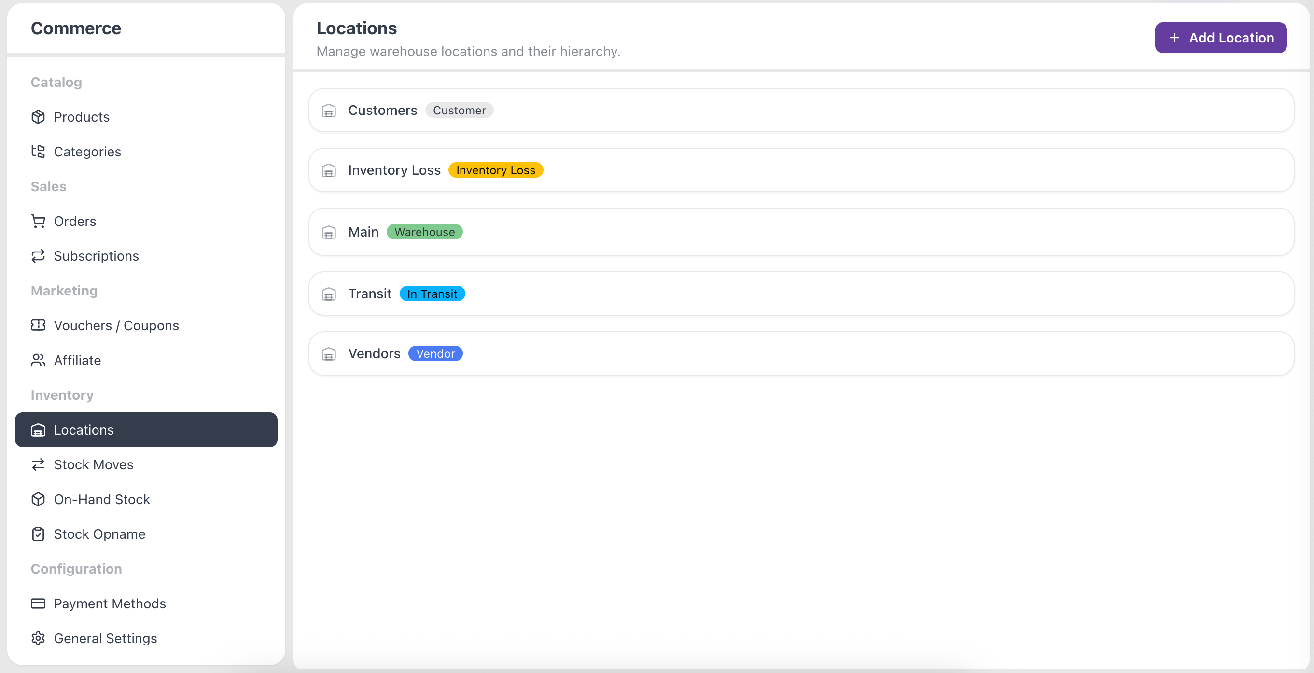Open General Settings
Image resolution: width=1314 pixels, height=673 pixels.
pyautogui.click(x=146, y=638)
